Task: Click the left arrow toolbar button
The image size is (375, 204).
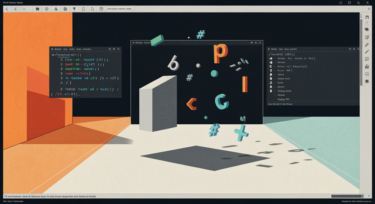Action: click(x=16, y=9)
